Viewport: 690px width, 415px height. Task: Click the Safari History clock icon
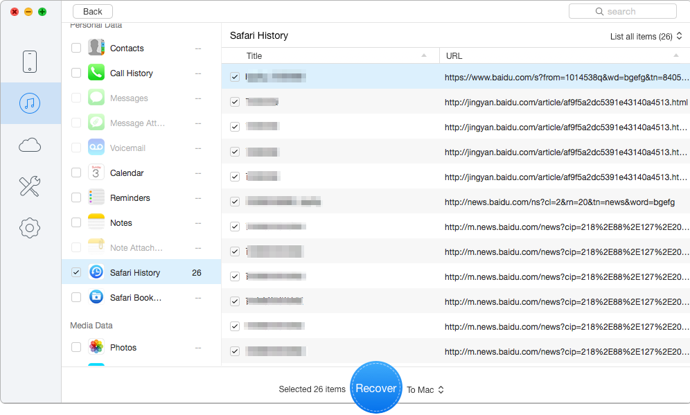pos(96,272)
